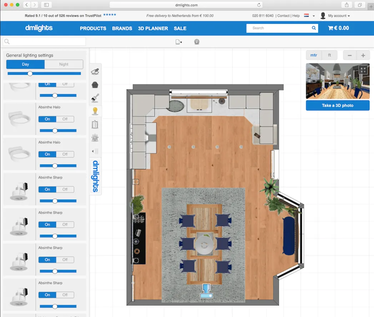The height and width of the screenshot is (317, 374).
Task: Toggle the Safari sidebar button
Action: point(46,5)
